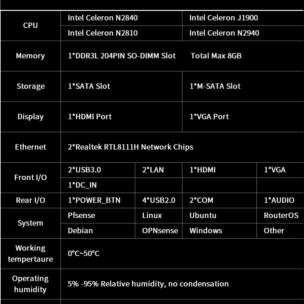Click the 1*DC_IN cell
The width and height of the screenshot is (304, 304).
pos(82,185)
